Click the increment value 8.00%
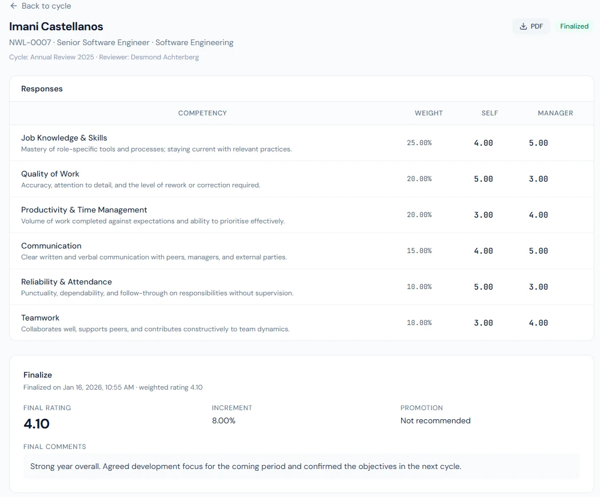This screenshot has width=600, height=497. [223, 420]
